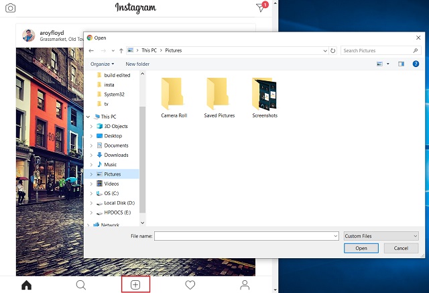This screenshot has height=293, width=429.
Task: Expand address bar history dropdown
Action: (325, 50)
